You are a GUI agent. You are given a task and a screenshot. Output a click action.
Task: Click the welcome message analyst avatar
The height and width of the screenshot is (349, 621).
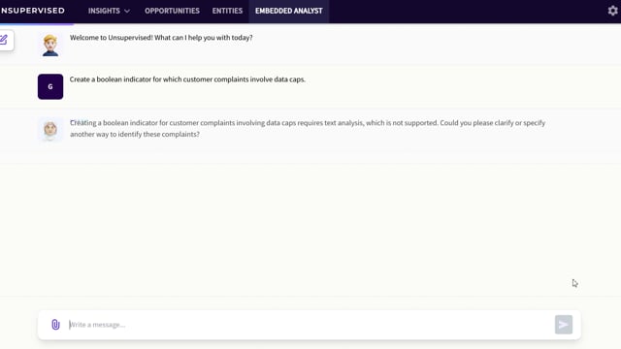pos(50,46)
